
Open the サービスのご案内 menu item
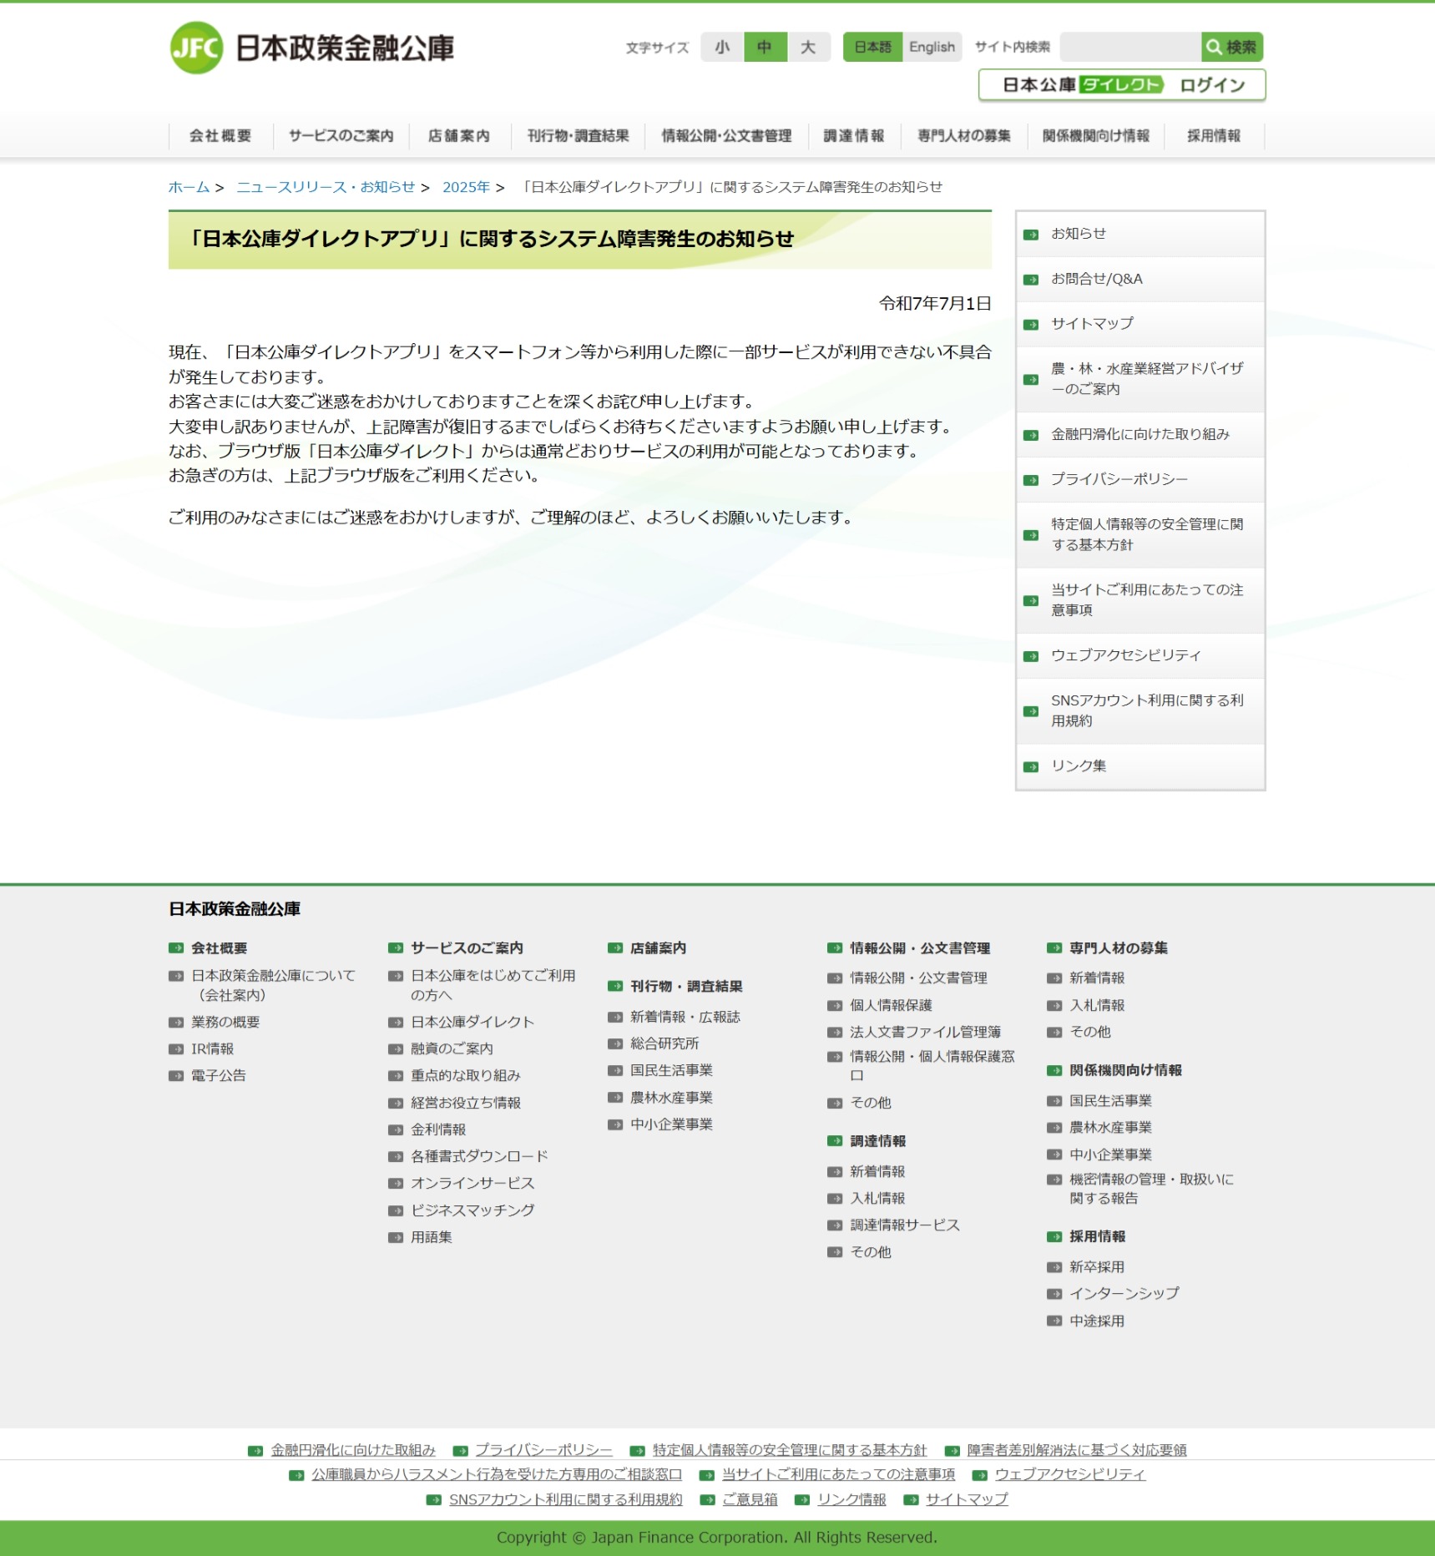click(x=341, y=135)
